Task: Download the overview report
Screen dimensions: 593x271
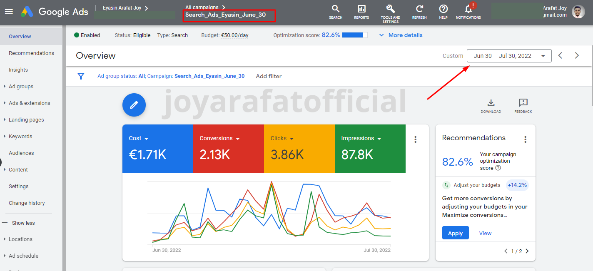Action: click(491, 106)
